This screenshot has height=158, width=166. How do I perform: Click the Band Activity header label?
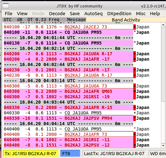(x=126, y=20)
